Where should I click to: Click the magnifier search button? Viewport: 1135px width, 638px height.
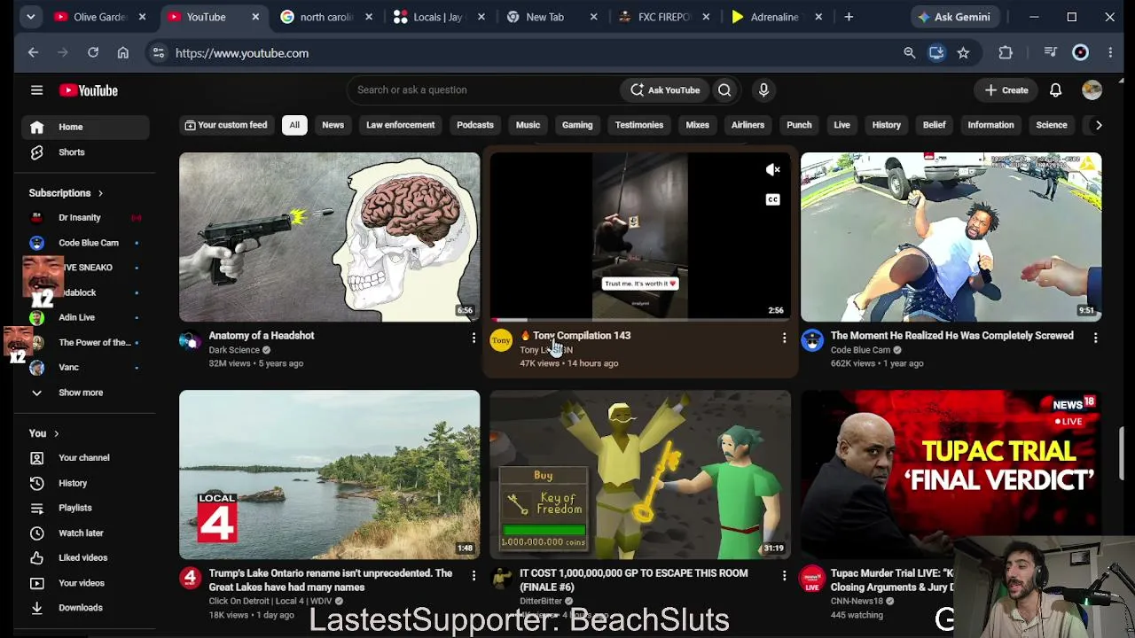pos(724,89)
